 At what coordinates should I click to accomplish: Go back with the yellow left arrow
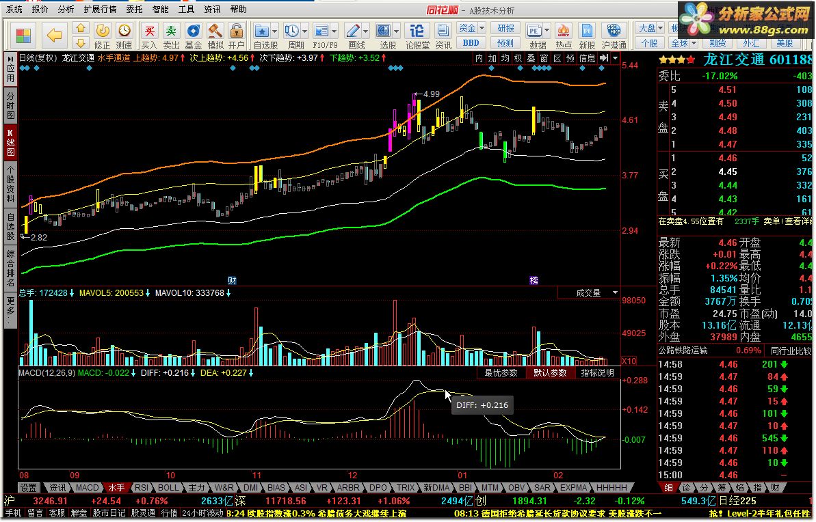coord(54,36)
